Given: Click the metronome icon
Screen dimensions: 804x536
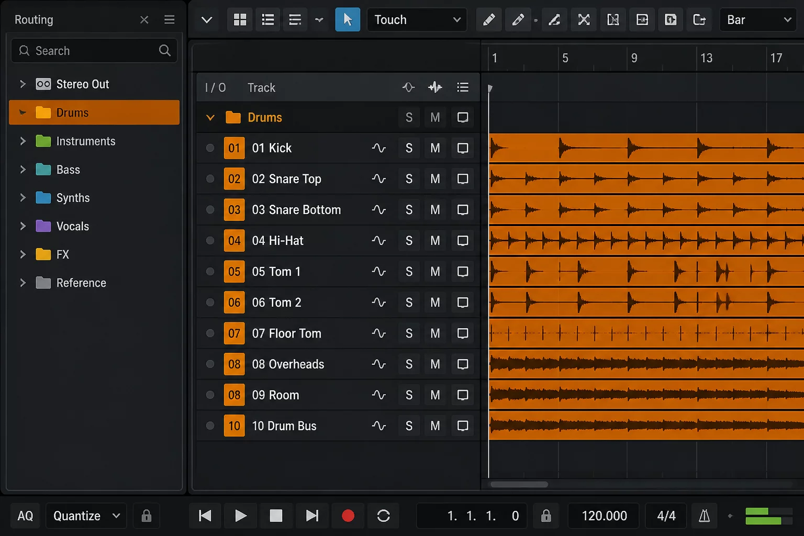Looking at the screenshot, I should pyautogui.click(x=705, y=516).
